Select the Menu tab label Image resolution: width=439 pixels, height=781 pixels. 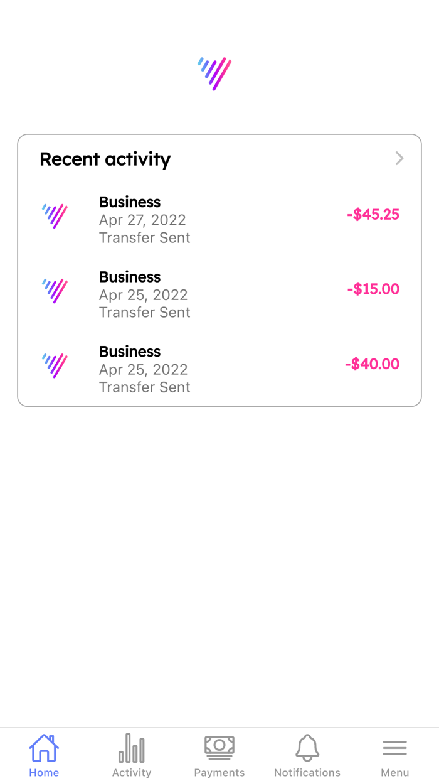(x=394, y=773)
